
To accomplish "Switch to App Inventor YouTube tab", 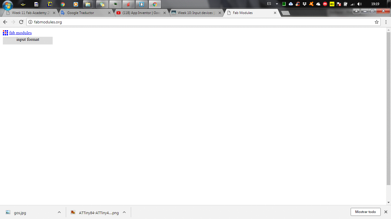I will coord(141,13).
